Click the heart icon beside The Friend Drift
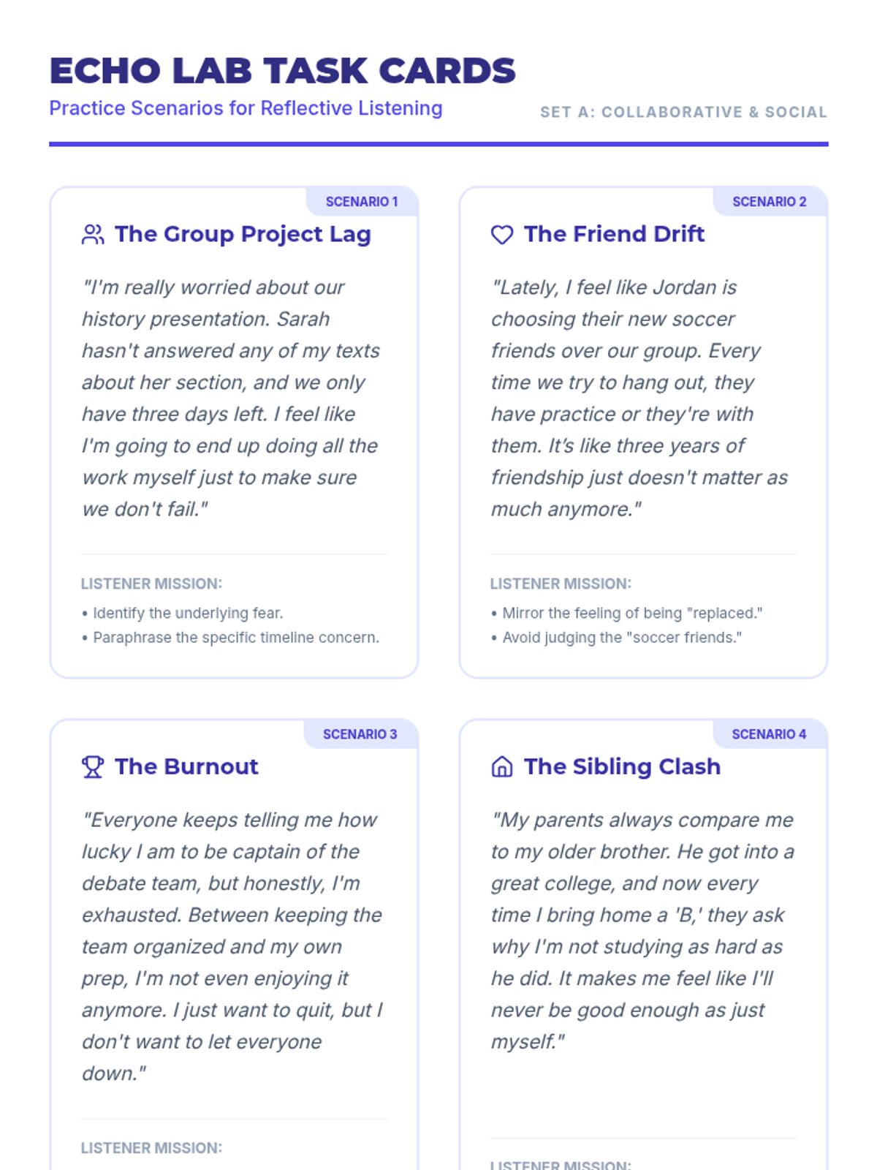877x1170 pixels. [502, 235]
